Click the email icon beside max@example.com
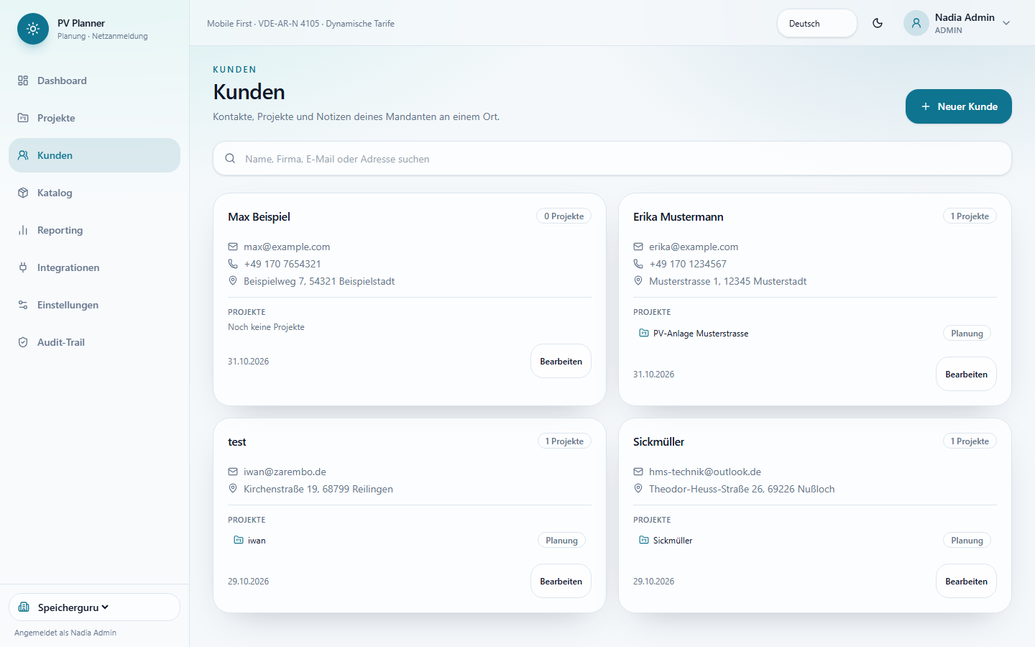This screenshot has height=647, width=1035. [233, 247]
